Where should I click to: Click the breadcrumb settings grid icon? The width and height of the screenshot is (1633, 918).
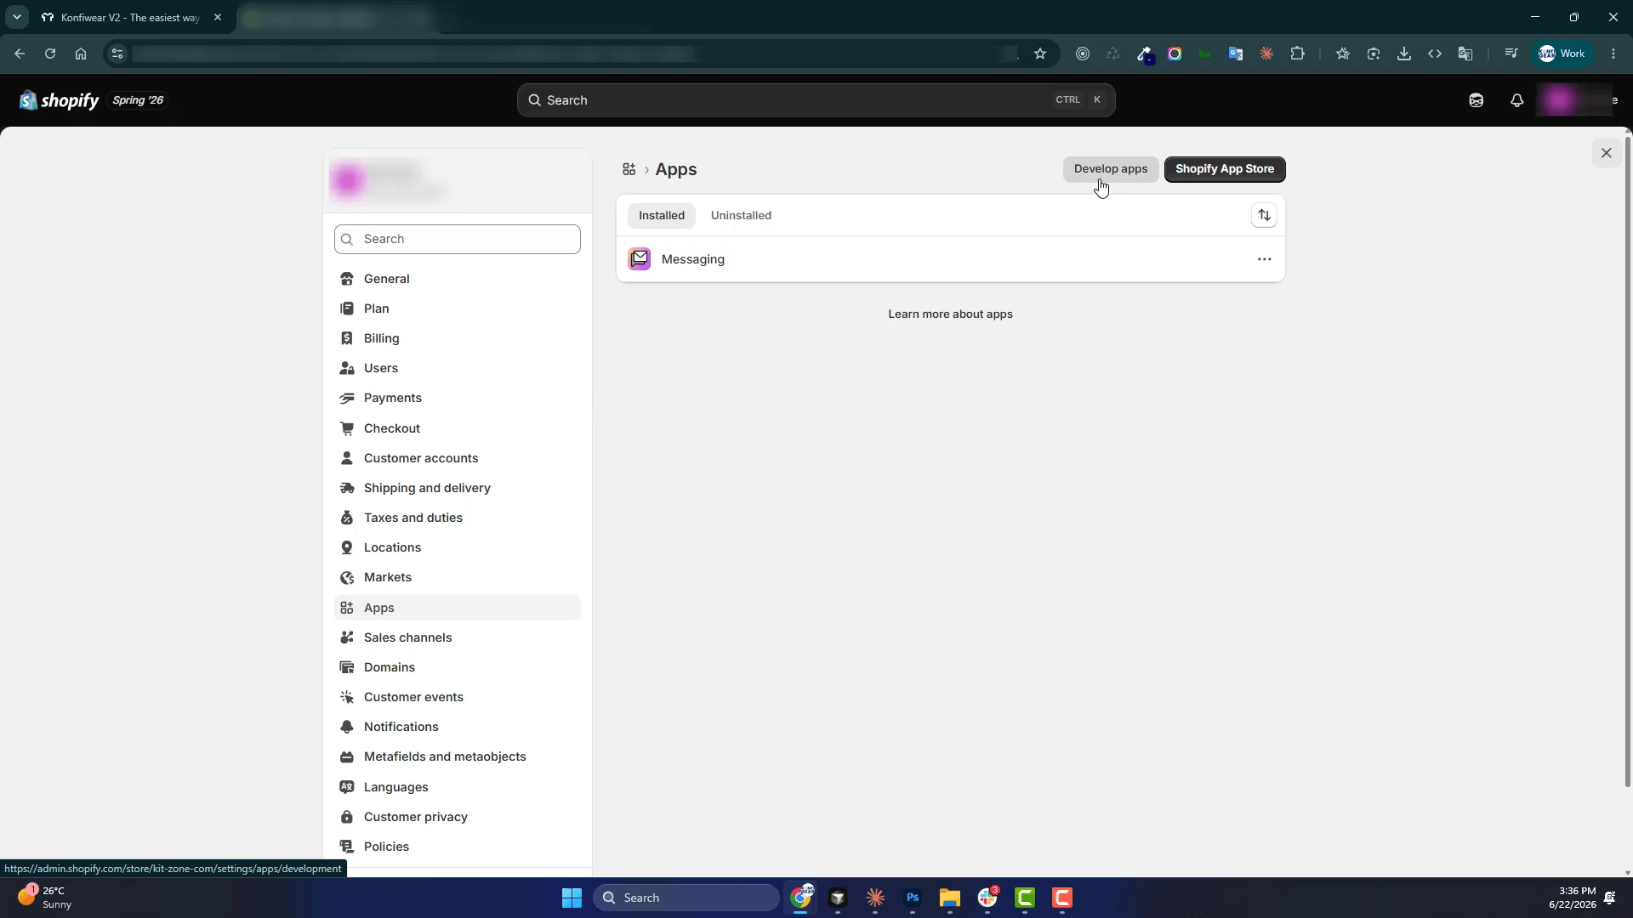pyautogui.click(x=629, y=169)
